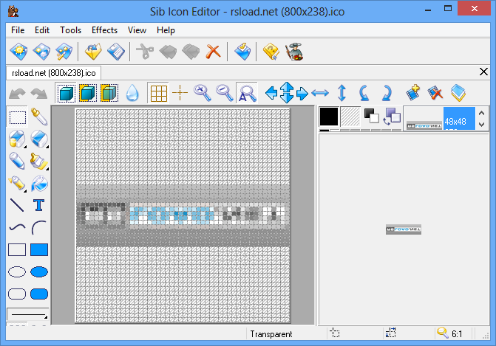Click the yellow help book icon

[271, 52]
